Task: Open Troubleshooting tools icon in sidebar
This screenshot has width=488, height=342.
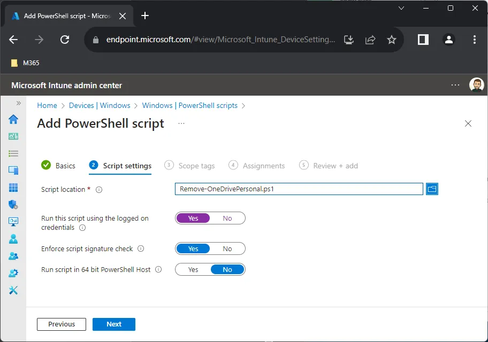Action: pos(13,290)
